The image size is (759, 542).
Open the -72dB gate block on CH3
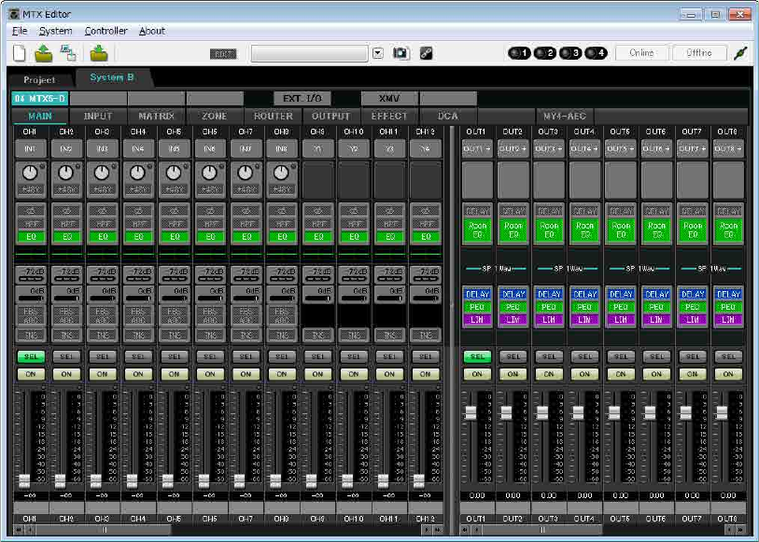(x=102, y=274)
